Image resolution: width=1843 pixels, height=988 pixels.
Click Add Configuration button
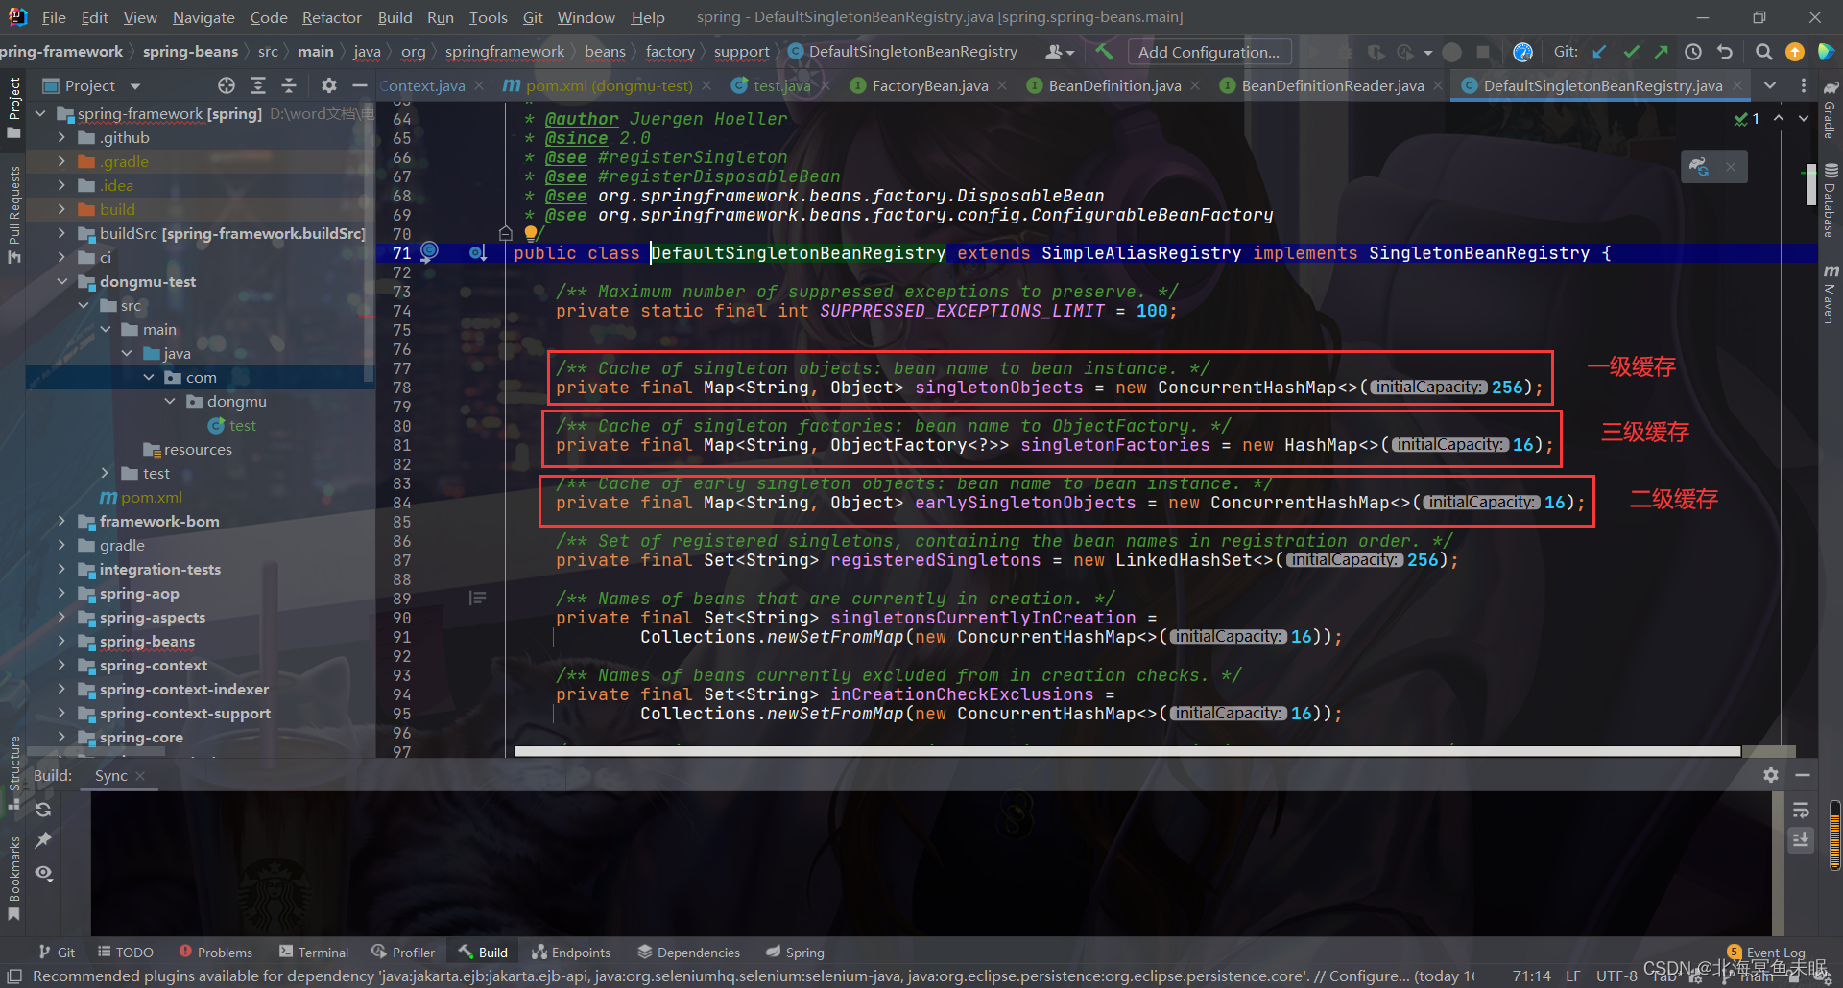[1209, 52]
